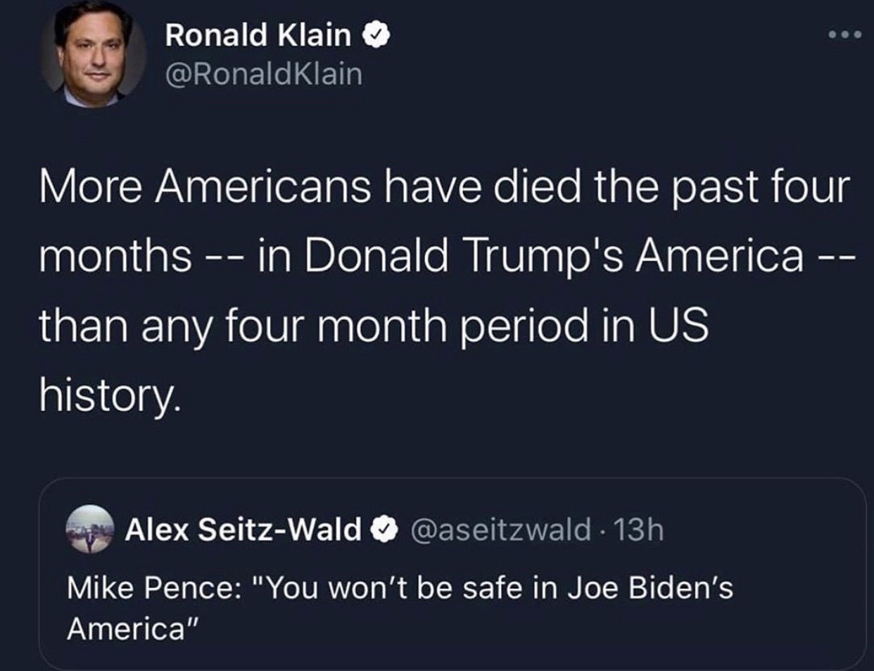This screenshot has height=671, width=874.
Task: Open the Ronald Klain display name
Action: pos(258,35)
